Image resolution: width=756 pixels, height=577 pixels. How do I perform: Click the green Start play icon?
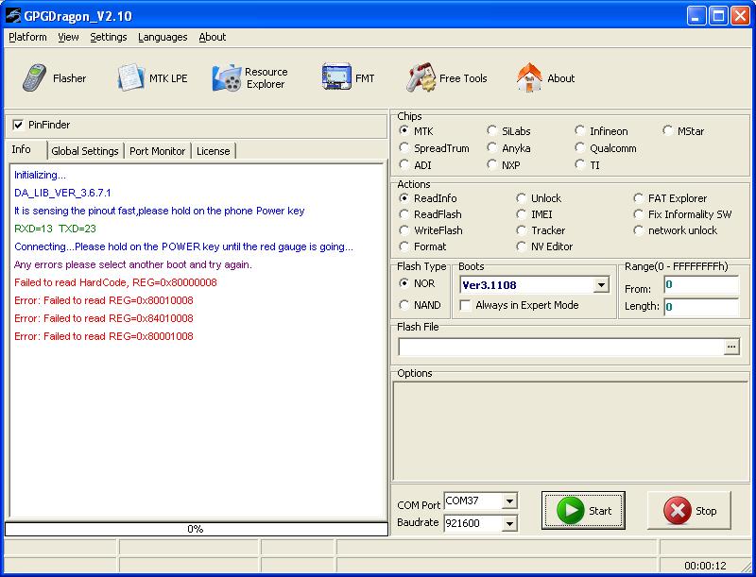pyautogui.click(x=571, y=510)
